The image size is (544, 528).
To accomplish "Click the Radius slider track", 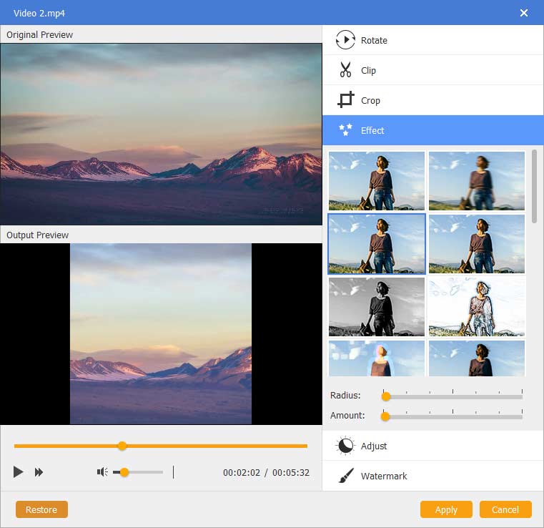I will [453, 396].
